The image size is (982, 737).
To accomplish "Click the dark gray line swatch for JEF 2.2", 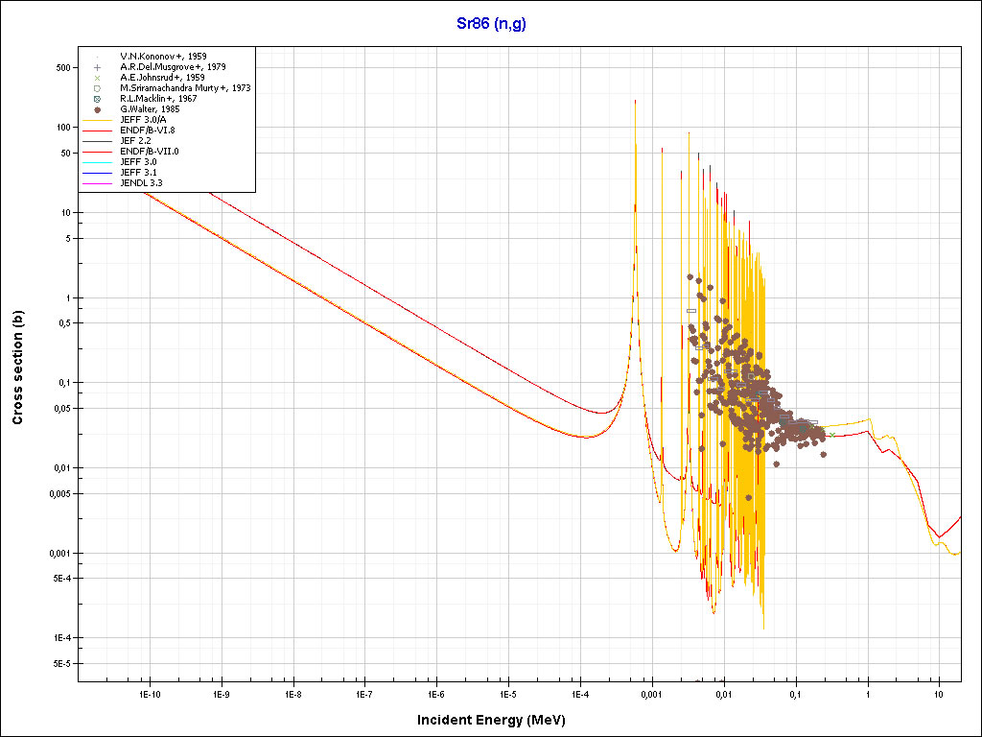I will (x=98, y=140).
